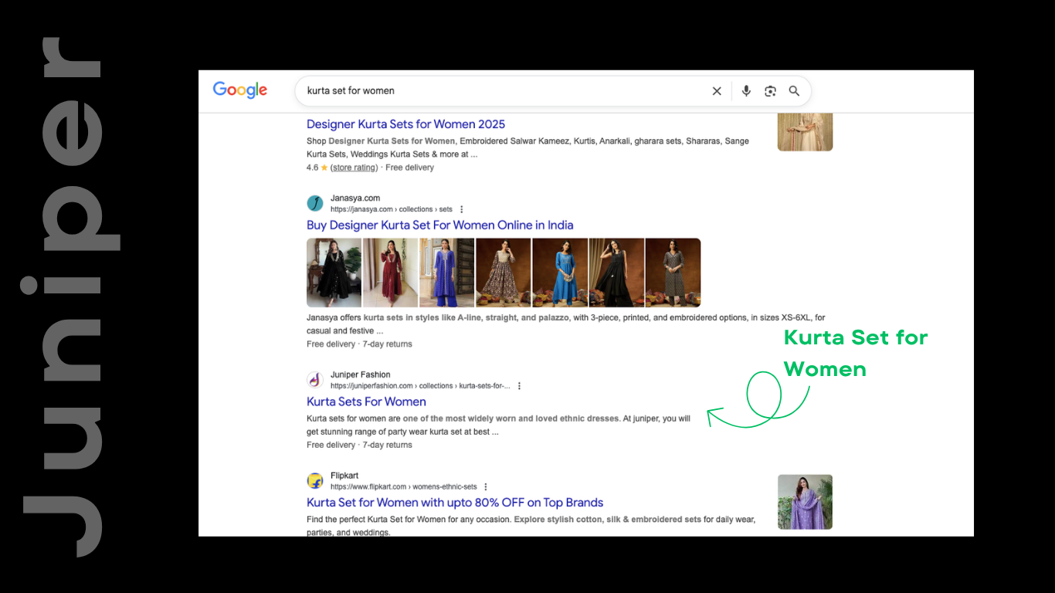Click the janasya.com collections sets URL

392,209
